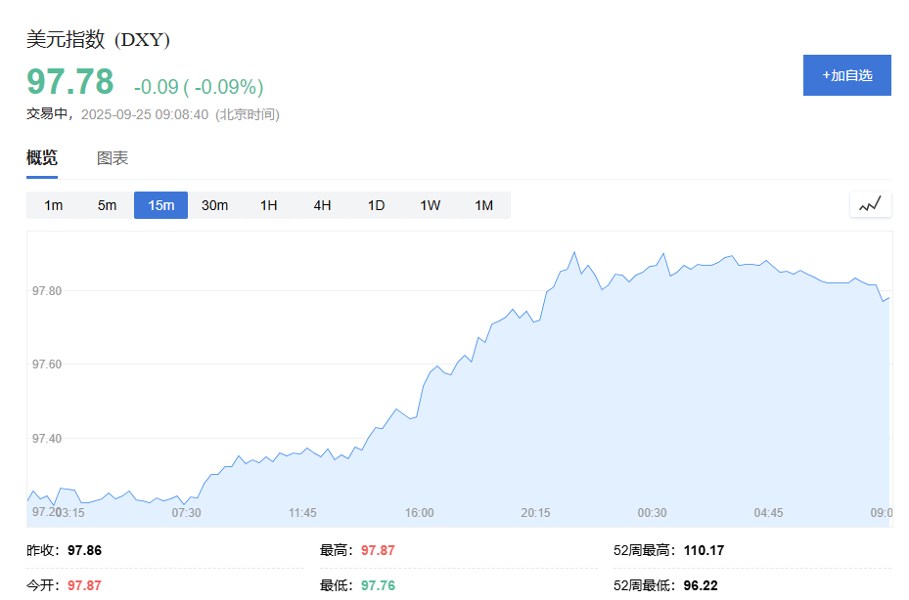
Task: Choose the 1H candle interval
Action: coord(268,205)
